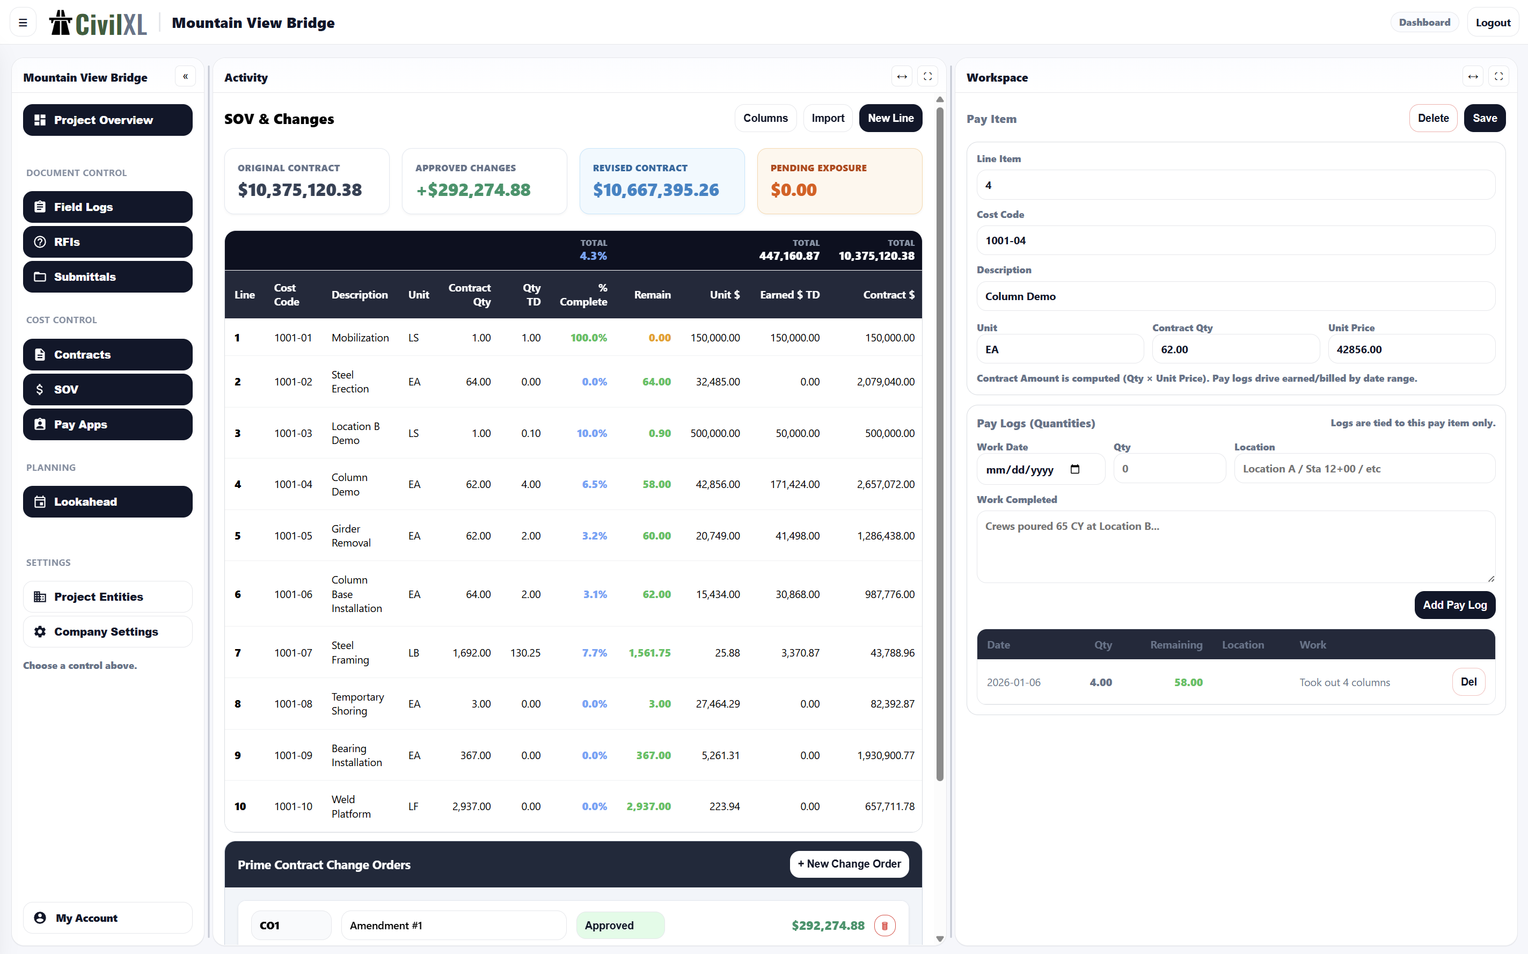Select line 7 Steel Framing row
1528x954 pixels.
coord(573,652)
